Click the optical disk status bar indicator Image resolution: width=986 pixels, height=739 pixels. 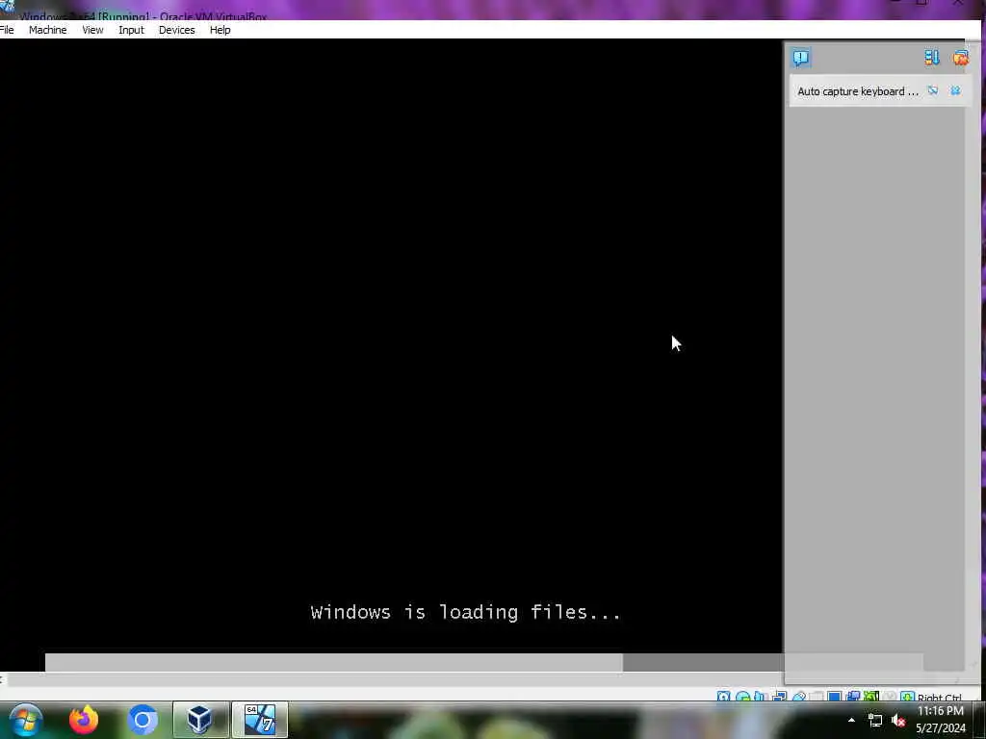pyautogui.click(x=742, y=697)
